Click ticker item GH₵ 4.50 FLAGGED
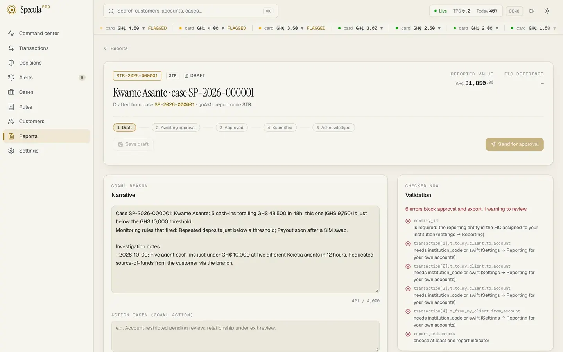The height and width of the screenshot is (352, 563). coord(133,28)
